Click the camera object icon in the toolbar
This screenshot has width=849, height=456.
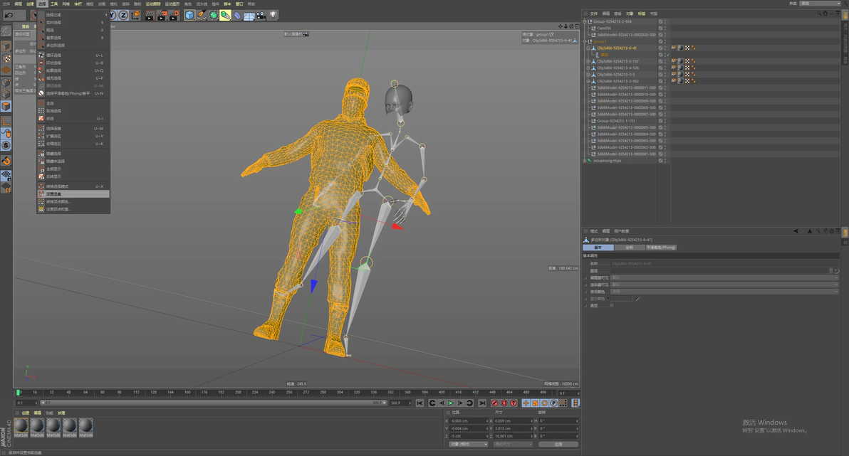261,15
